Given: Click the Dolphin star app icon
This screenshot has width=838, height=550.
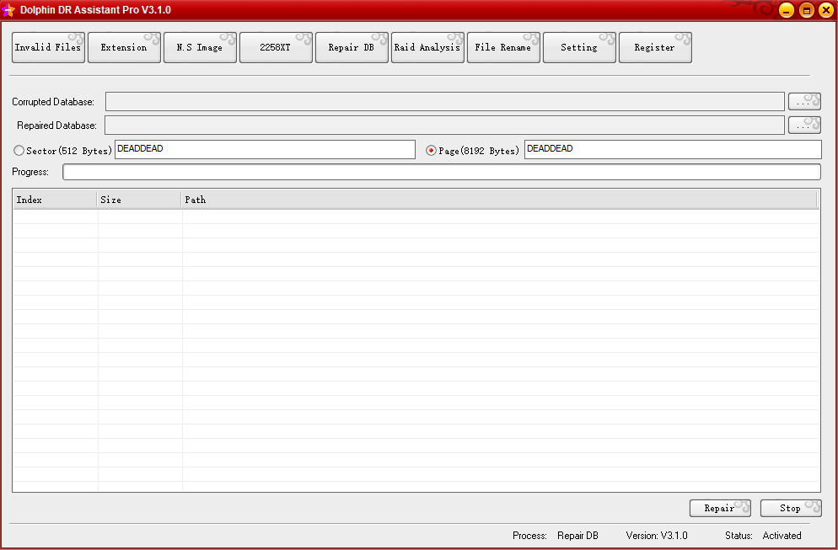Looking at the screenshot, I should pos(9,10).
